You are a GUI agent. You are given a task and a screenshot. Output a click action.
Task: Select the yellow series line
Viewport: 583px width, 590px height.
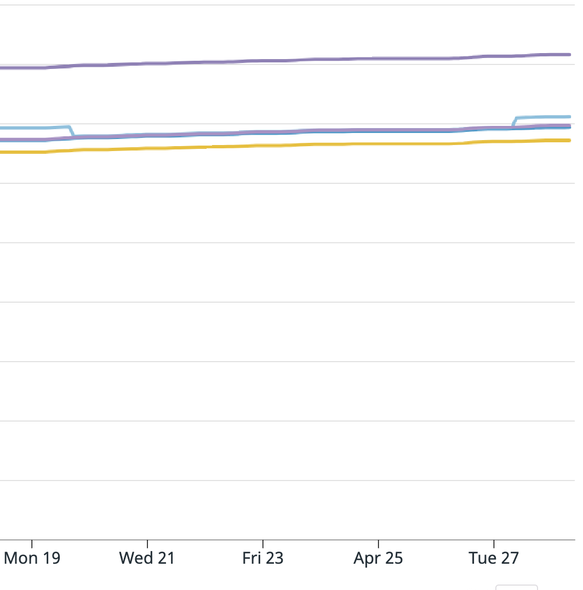(x=274, y=145)
